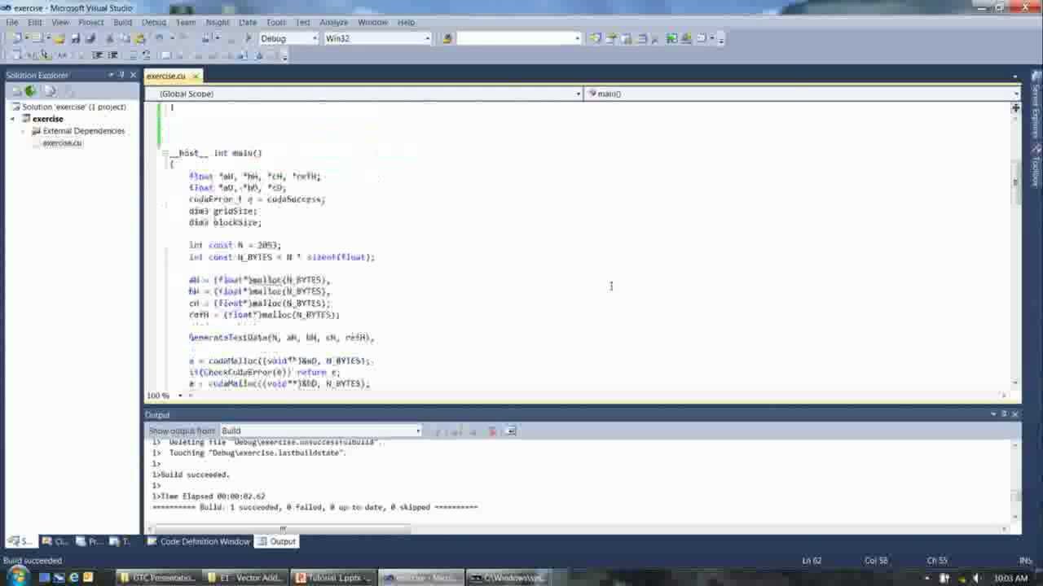Screen dimensions: 1043x586
Task: Switch to the C:\Windows command prompt taskbar item
Action: [507, 578]
